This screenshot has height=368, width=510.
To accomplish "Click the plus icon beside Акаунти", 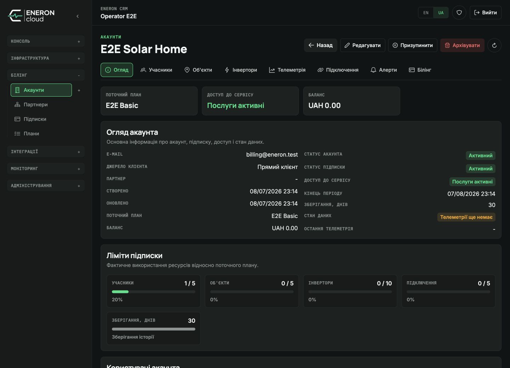I will pos(79,90).
